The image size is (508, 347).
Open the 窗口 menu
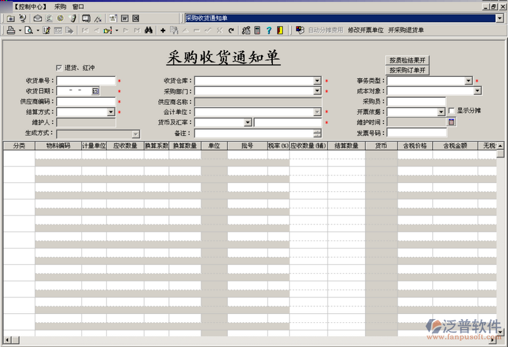(x=78, y=6)
